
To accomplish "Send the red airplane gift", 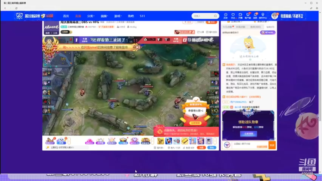I will point(177,141).
